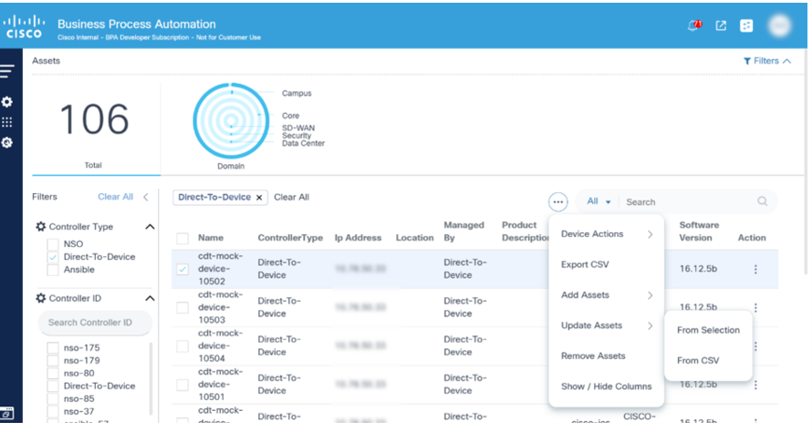Check the NSO controller type checkbox
812x432 pixels.
click(x=53, y=244)
